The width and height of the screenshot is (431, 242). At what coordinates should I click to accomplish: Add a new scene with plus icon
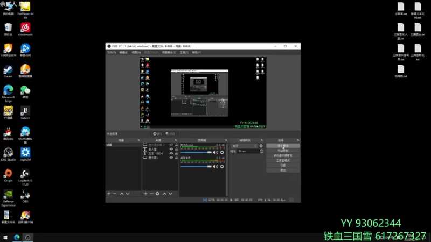point(109,194)
